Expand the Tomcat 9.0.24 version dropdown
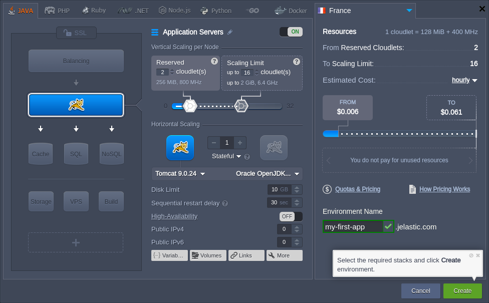The height and width of the screenshot is (303, 489). [180, 174]
